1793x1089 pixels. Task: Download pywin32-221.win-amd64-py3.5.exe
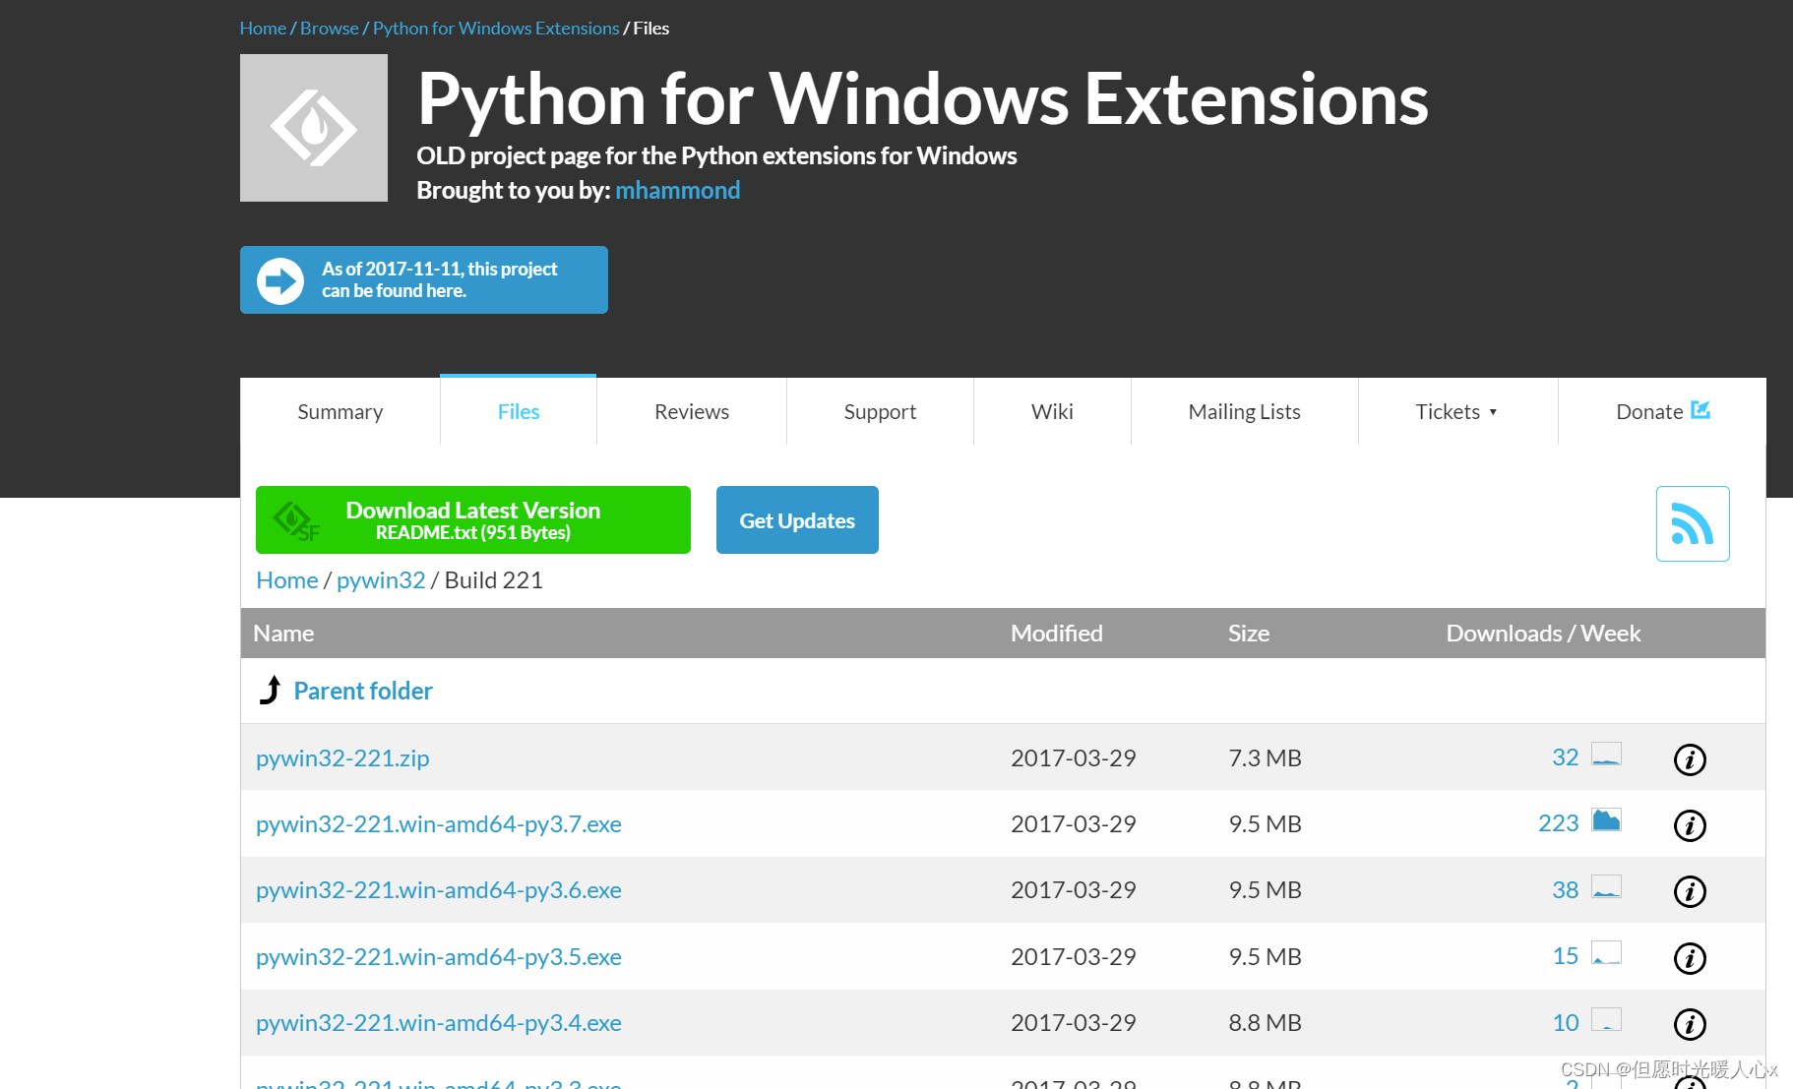point(439,956)
